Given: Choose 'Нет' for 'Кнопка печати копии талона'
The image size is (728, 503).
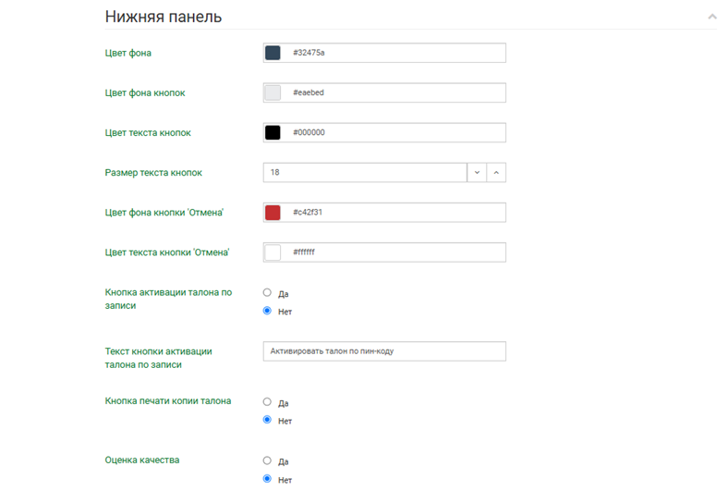Looking at the screenshot, I should (268, 421).
